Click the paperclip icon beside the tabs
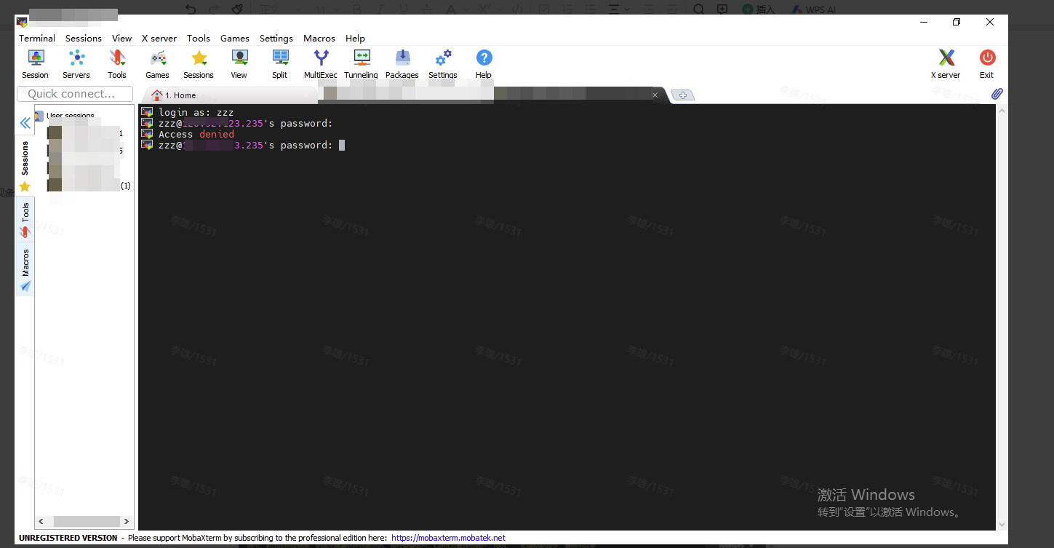The image size is (1054, 548). 997,94
